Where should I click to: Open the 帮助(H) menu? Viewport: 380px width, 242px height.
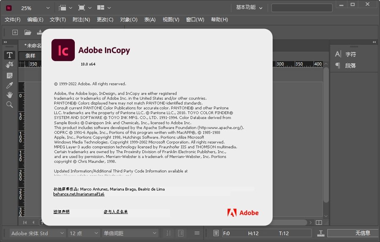(219, 20)
